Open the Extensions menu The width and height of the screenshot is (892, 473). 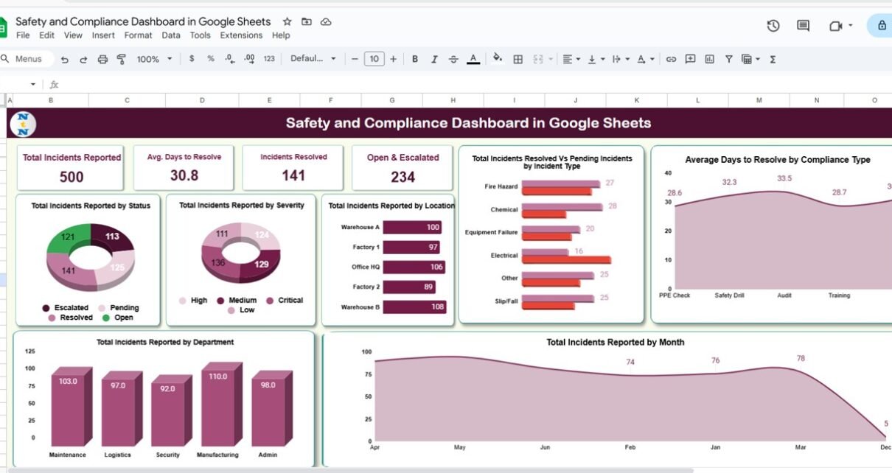pos(241,35)
